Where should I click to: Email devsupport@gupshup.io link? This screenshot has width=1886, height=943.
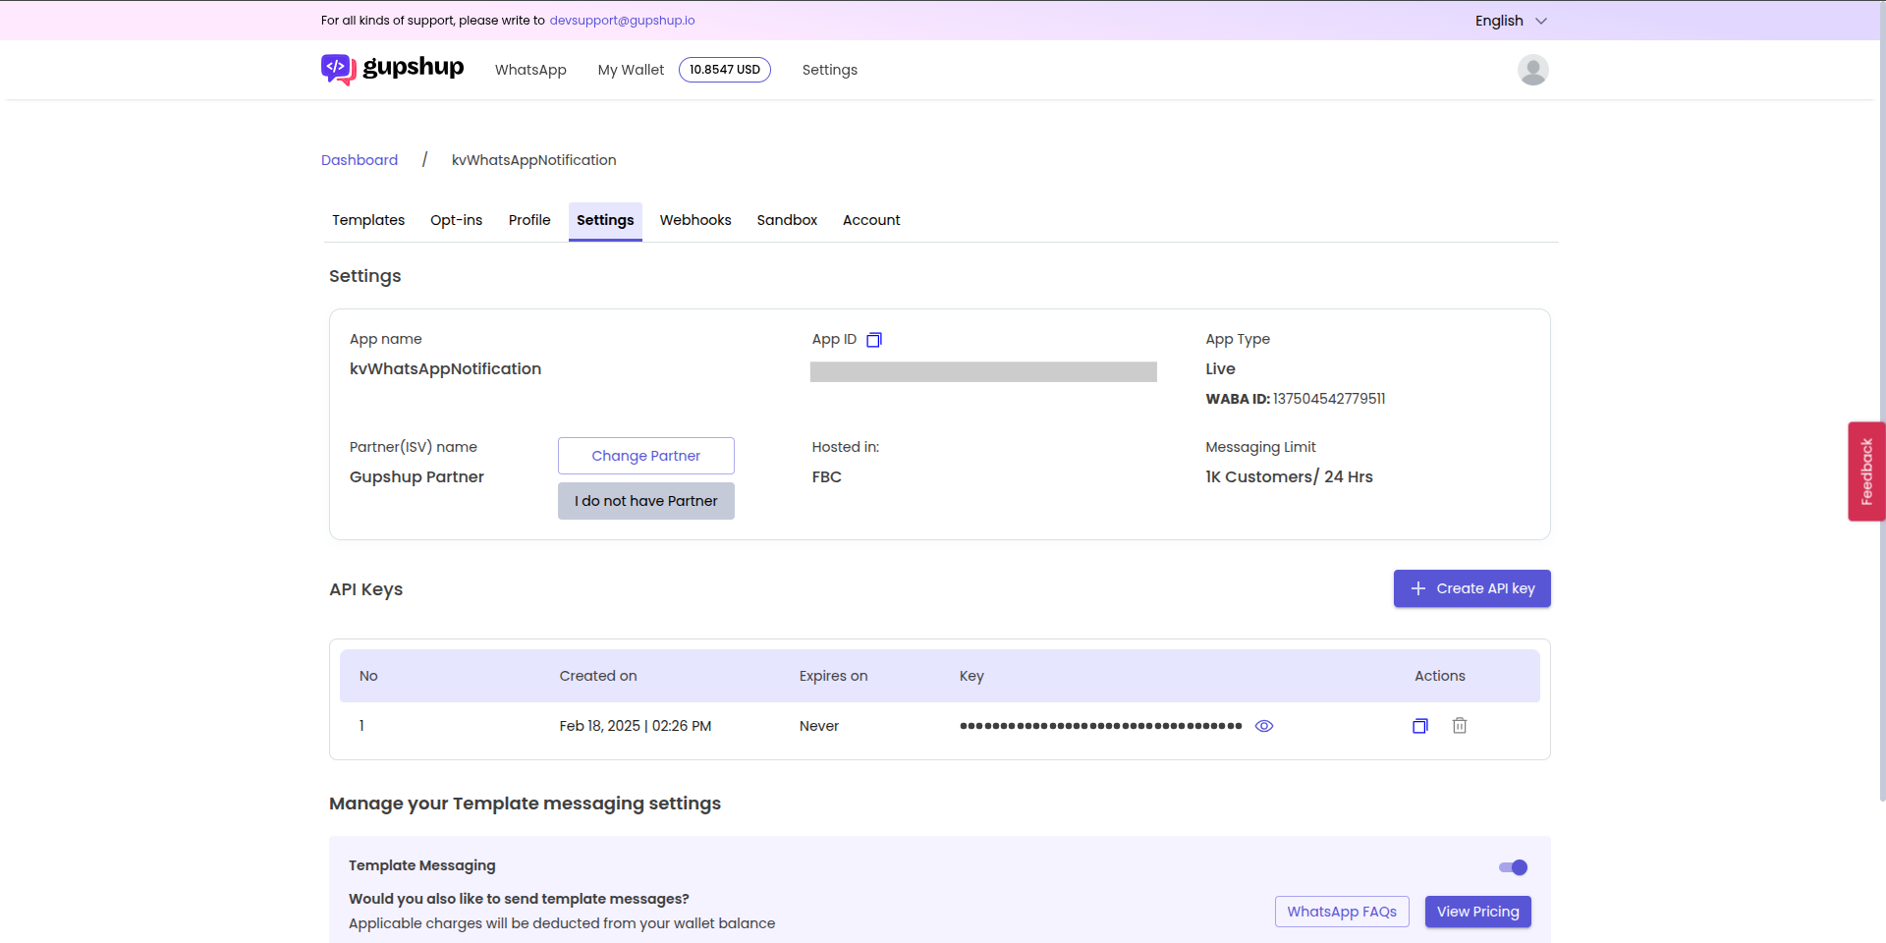point(622,21)
